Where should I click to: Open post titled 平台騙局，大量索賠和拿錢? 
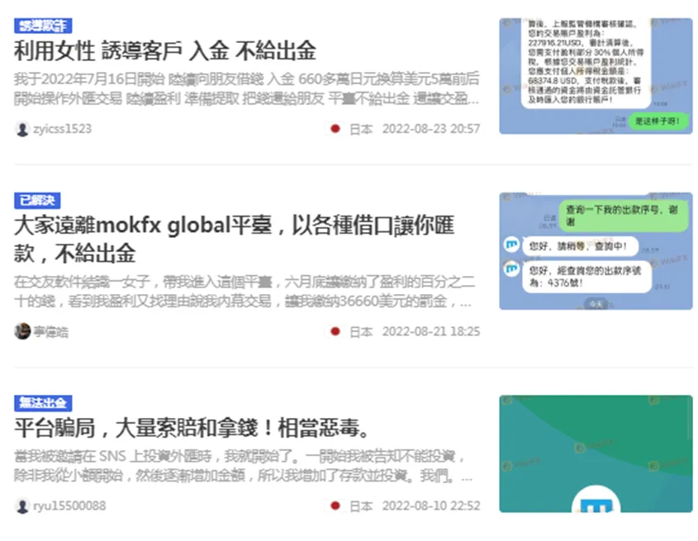(x=192, y=428)
